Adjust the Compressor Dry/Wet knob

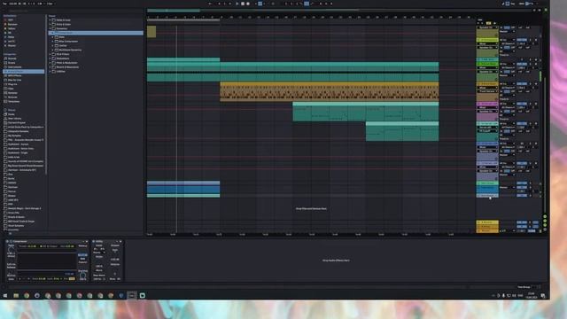pyautogui.click(x=82, y=276)
